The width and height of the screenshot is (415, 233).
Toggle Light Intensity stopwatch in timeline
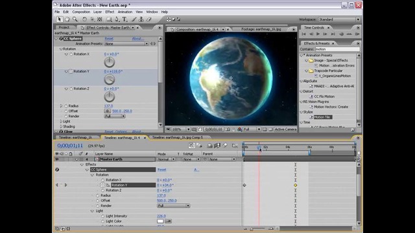102,216
